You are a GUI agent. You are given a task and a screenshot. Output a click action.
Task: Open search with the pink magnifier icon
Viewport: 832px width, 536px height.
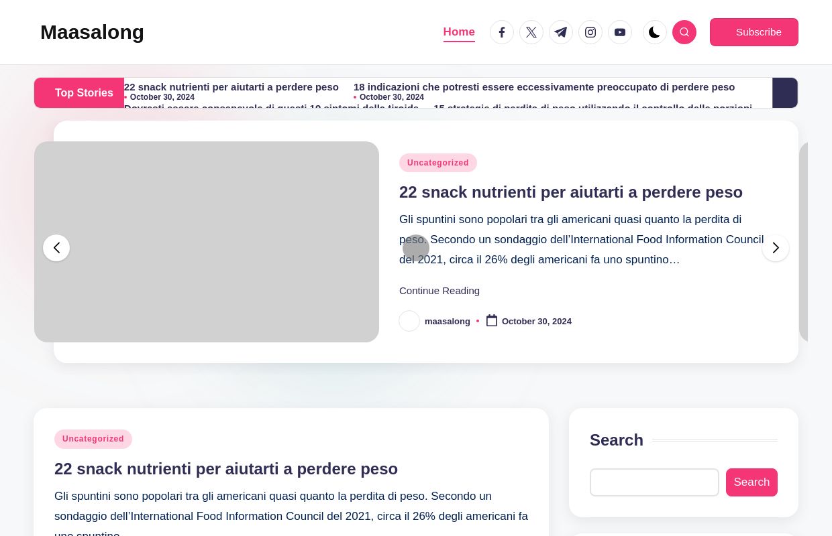(684, 32)
